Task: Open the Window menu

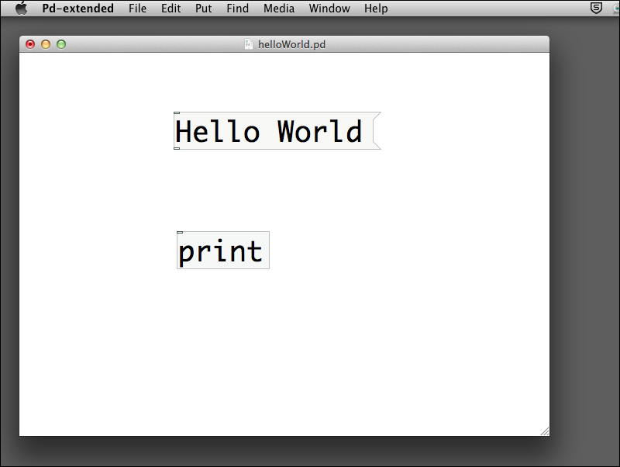Action: click(329, 9)
